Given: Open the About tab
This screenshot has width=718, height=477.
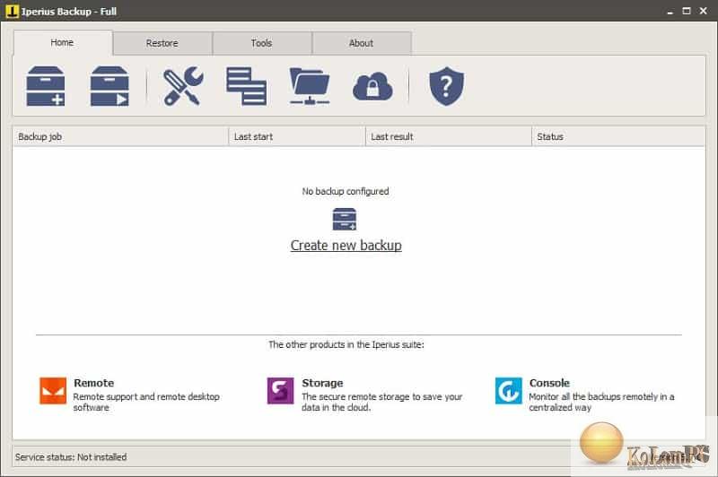Looking at the screenshot, I should [362, 43].
